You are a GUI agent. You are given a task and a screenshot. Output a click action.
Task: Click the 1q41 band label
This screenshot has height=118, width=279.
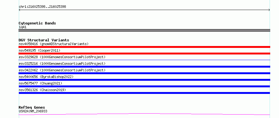[x=23, y=27]
